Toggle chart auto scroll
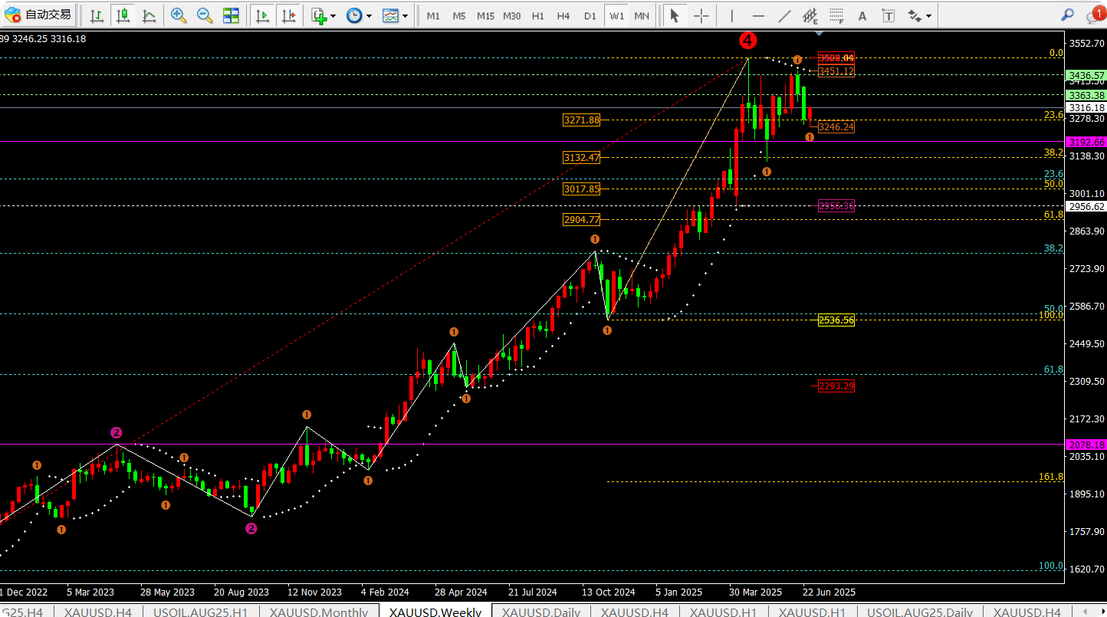This screenshot has width=1107, height=617. [262, 15]
